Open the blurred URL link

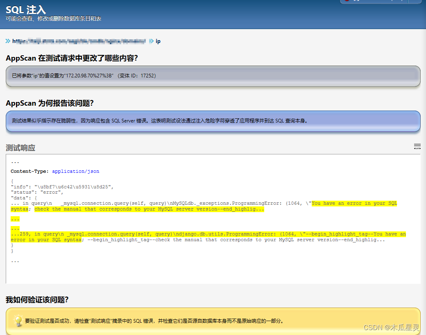coord(79,41)
